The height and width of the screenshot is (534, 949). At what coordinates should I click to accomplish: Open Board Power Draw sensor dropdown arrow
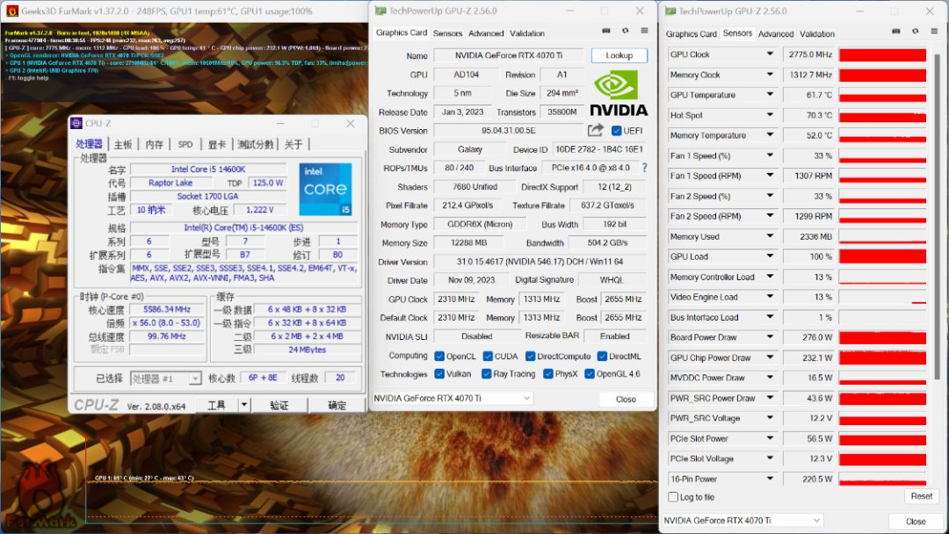coord(770,337)
